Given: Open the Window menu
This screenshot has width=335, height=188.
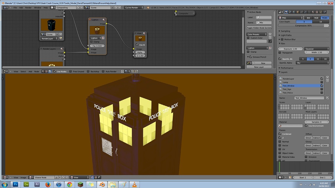Looking at the screenshot, I should (38, 8).
